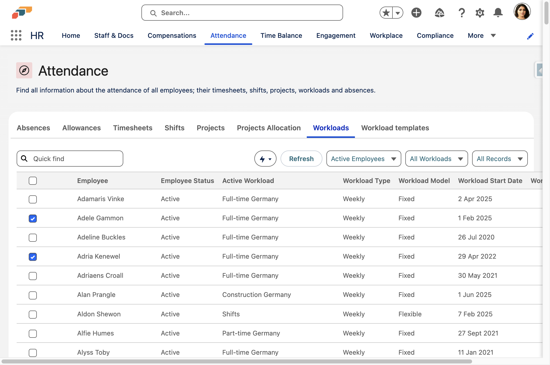Check the Alan Prangle row checkbox
550x365 pixels.
coord(33,295)
